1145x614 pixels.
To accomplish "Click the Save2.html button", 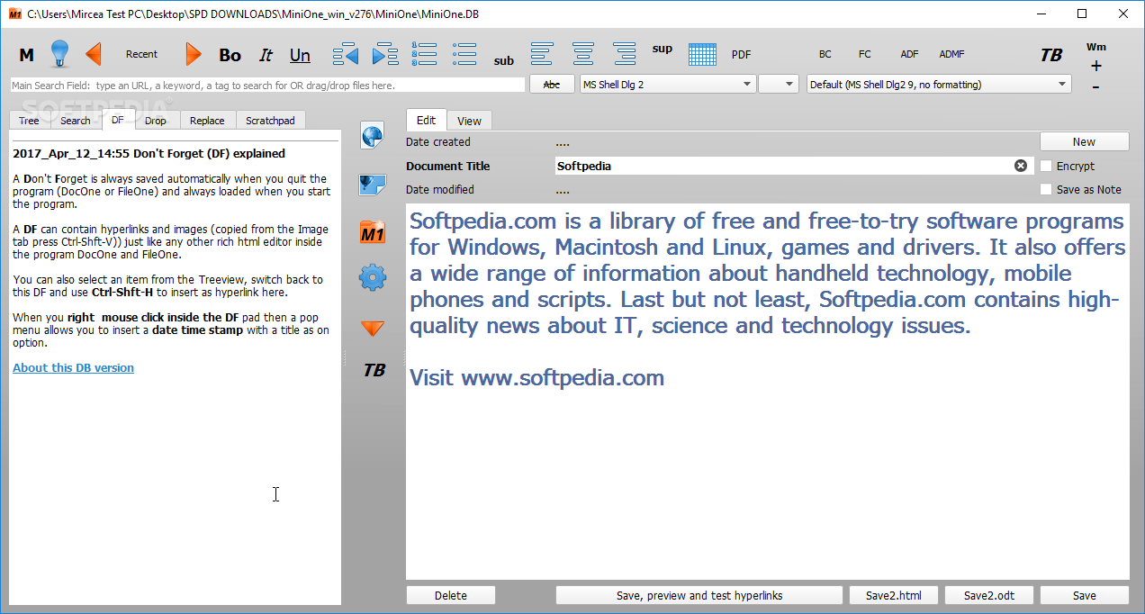I will (894, 595).
